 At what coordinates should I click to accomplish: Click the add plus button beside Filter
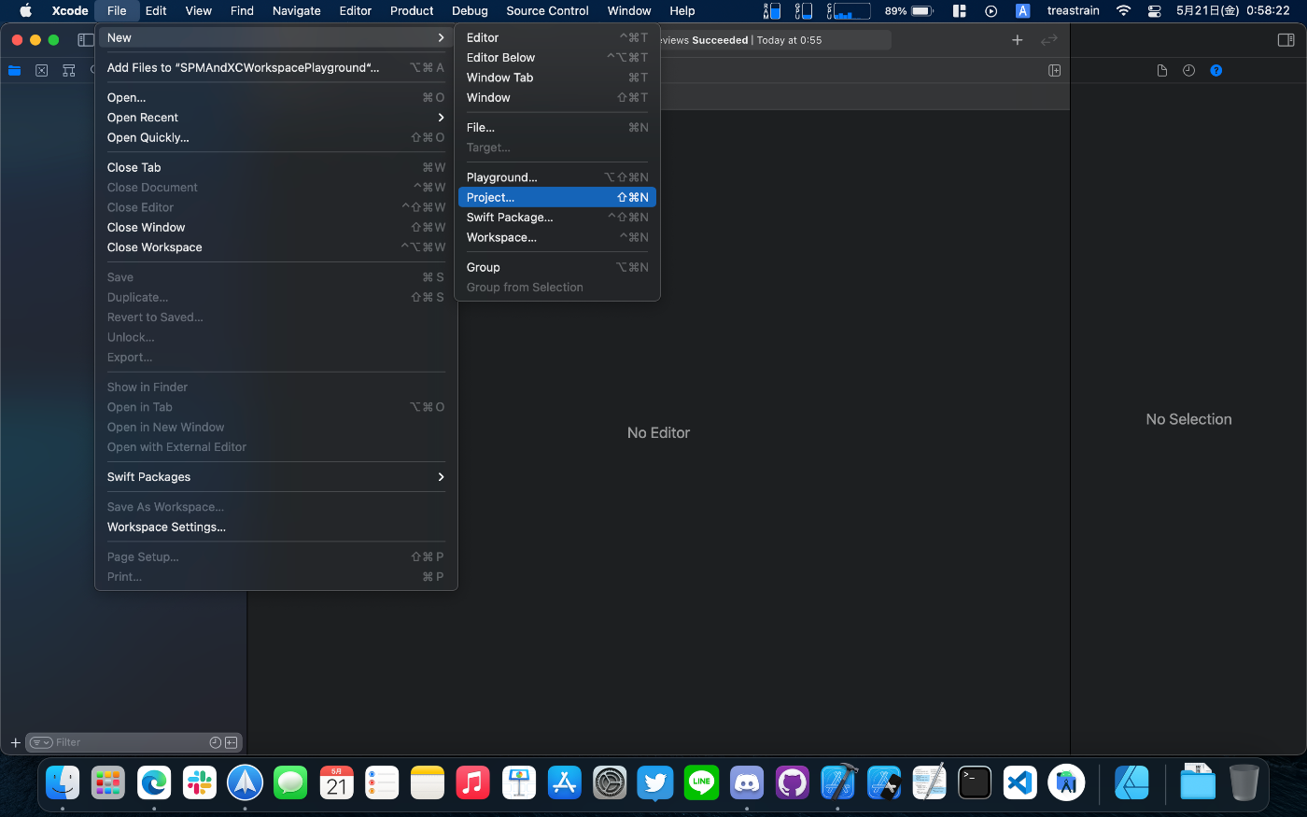point(15,743)
